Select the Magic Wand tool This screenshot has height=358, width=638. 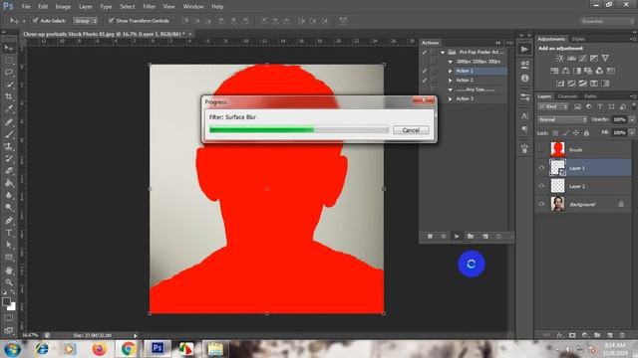click(x=9, y=85)
